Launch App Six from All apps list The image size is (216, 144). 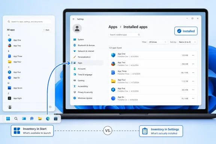(x=14, y=78)
